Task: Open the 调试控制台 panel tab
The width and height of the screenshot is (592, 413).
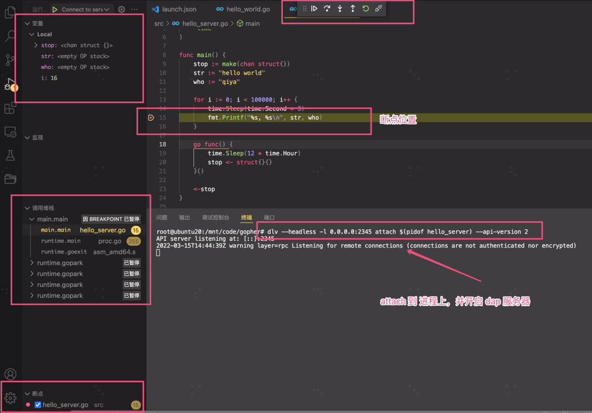Action: [x=215, y=218]
